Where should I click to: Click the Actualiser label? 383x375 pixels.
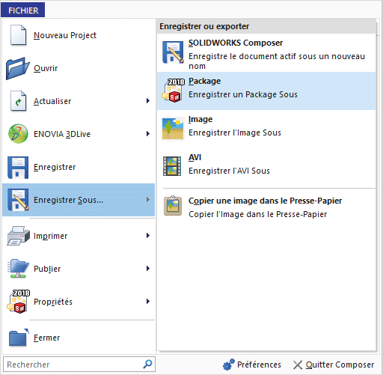(52, 101)
